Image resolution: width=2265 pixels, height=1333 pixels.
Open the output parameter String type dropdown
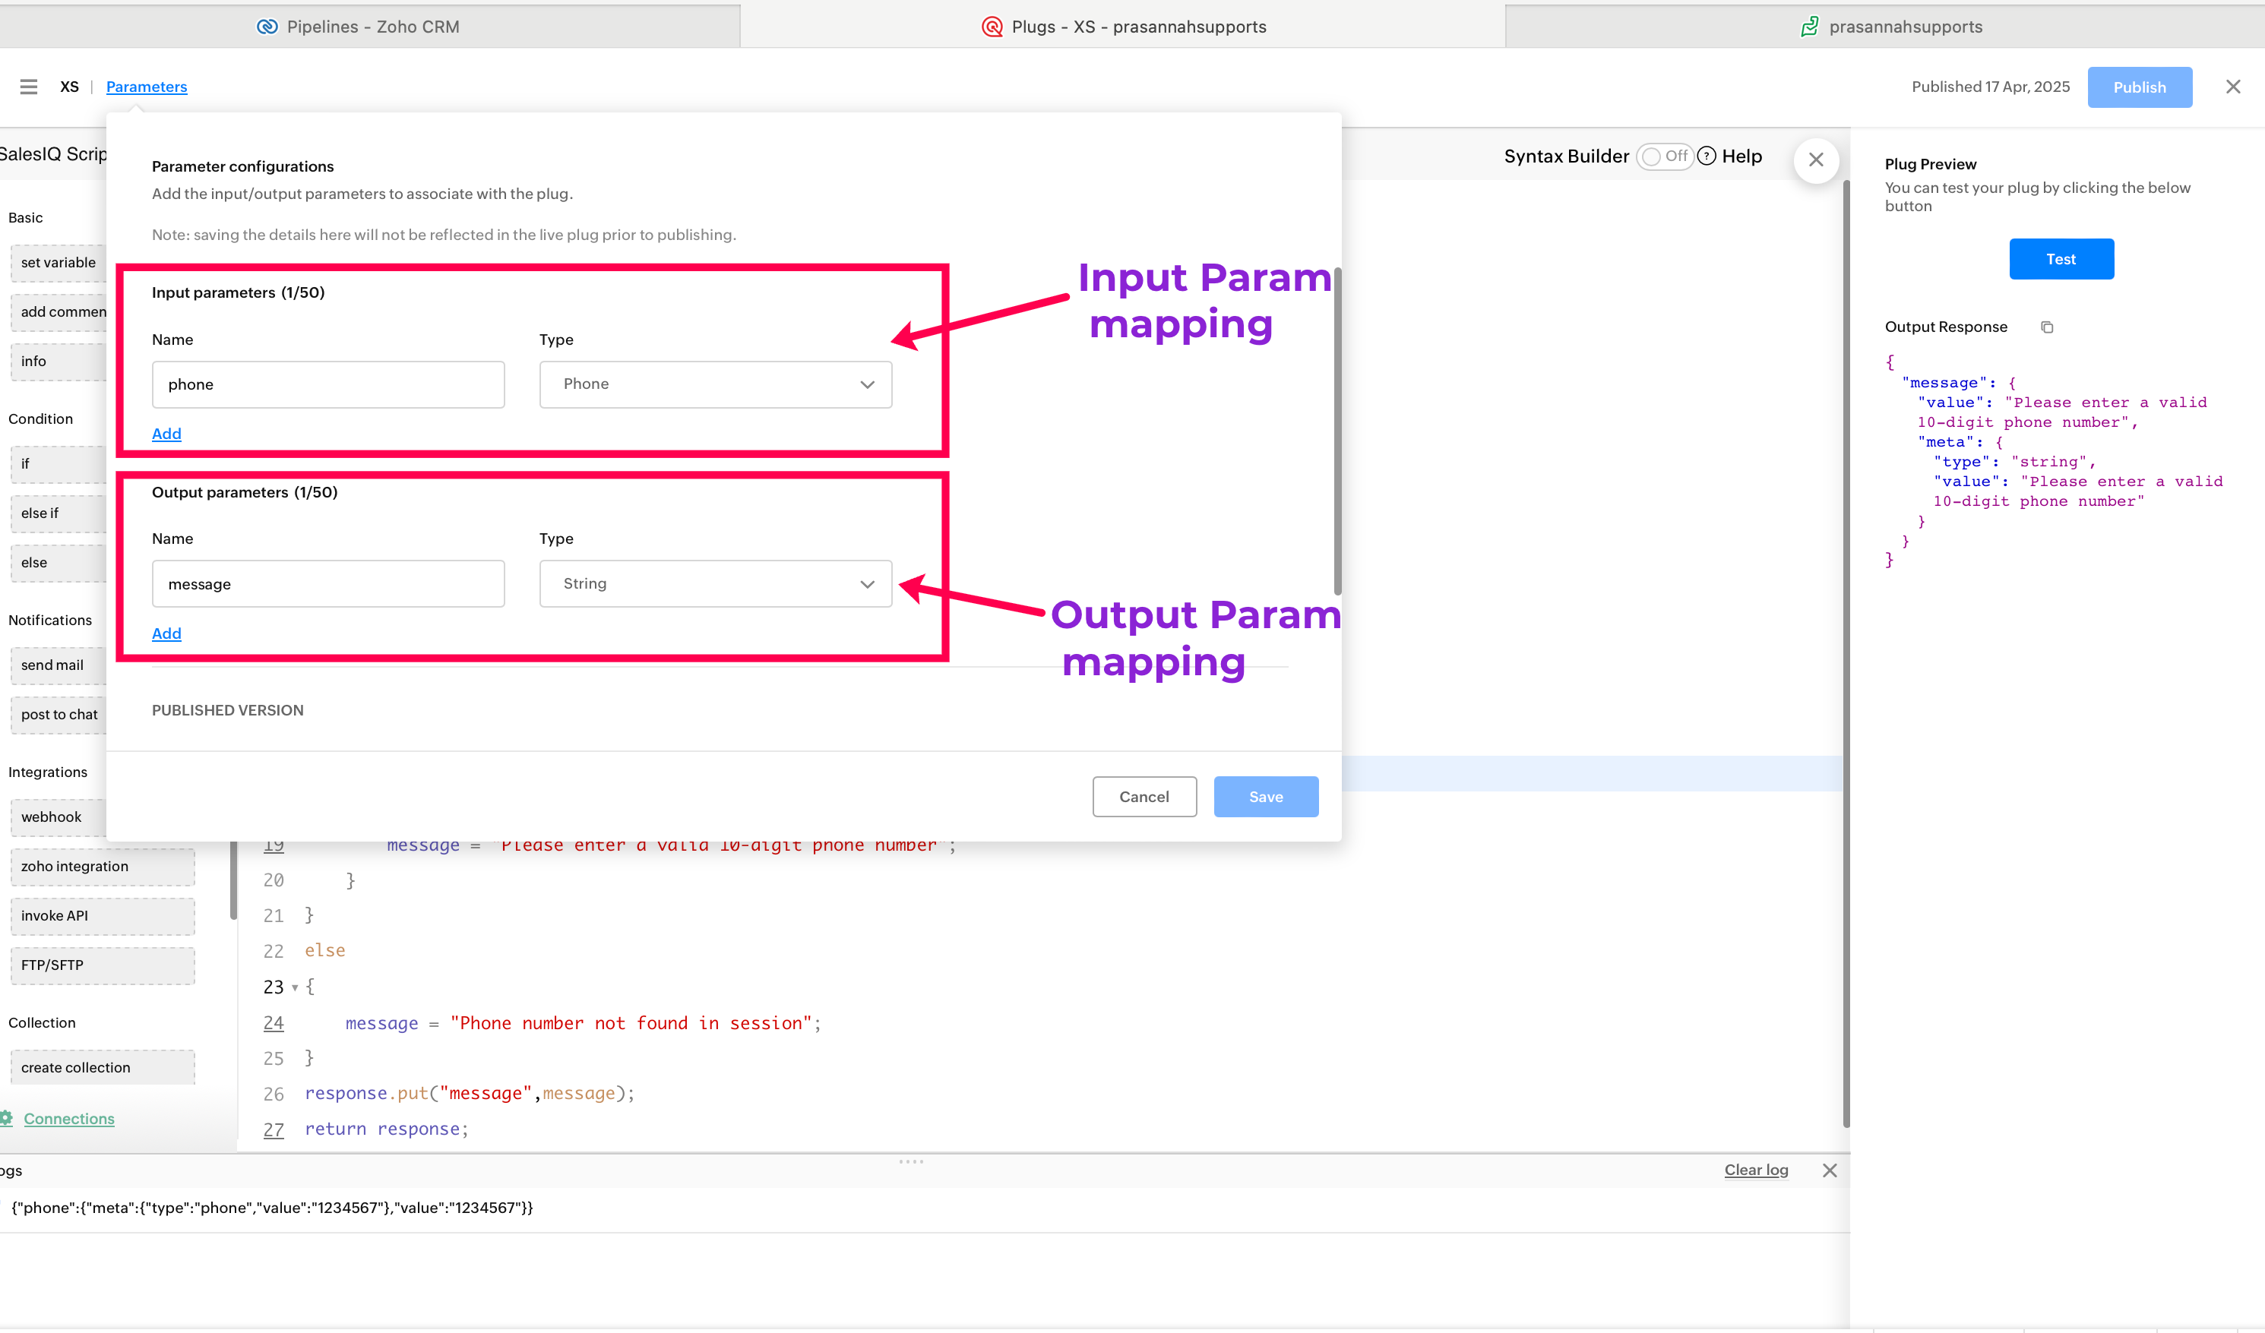(x=714, y=584)
